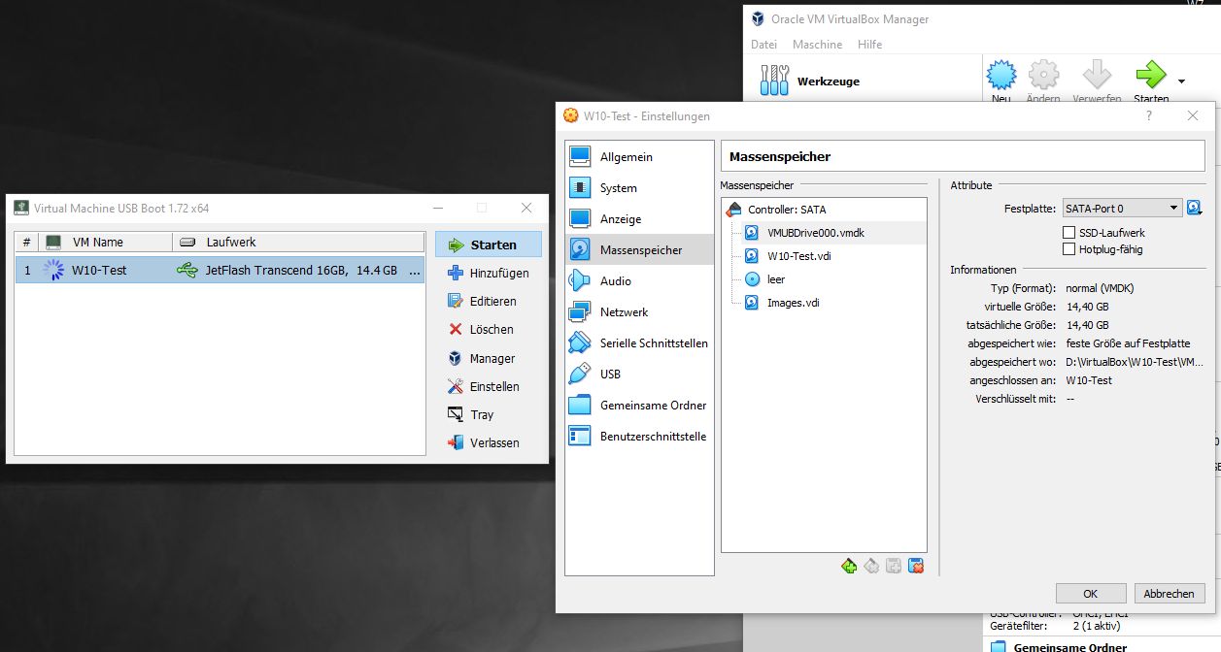Open the Festplatte SATA-Port 0 dropdown
The height and width of the screenshot is (652, 1221).
coord(1121,208)
